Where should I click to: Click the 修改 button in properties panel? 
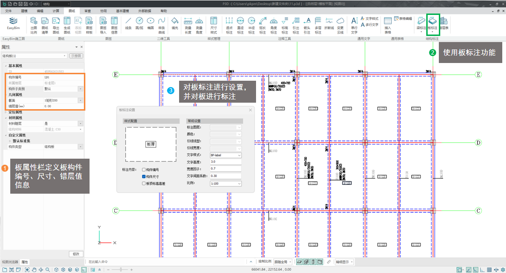pos(76,254)
